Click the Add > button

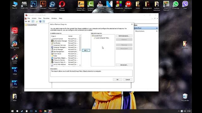point(86,50)
